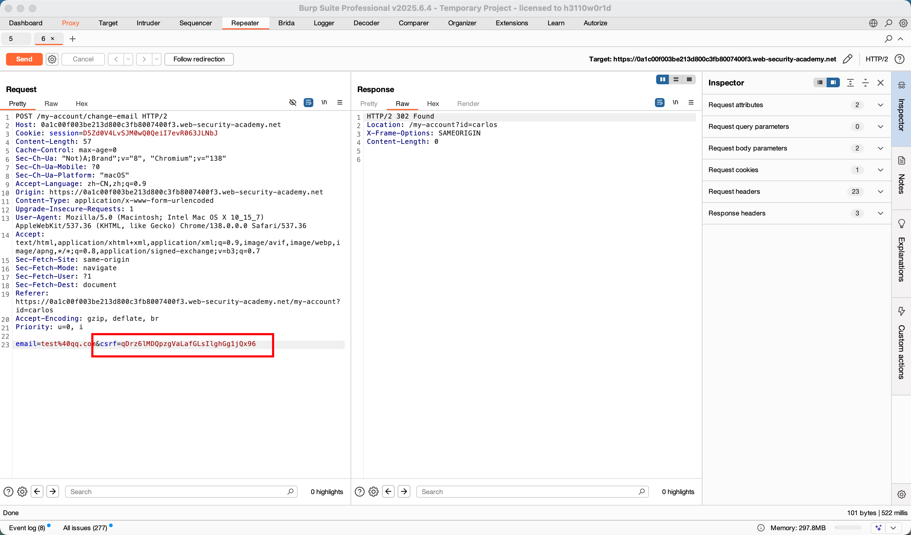Open Repeater send settings gear icon
Screen dimensions: 911x535
coord(52,59)
